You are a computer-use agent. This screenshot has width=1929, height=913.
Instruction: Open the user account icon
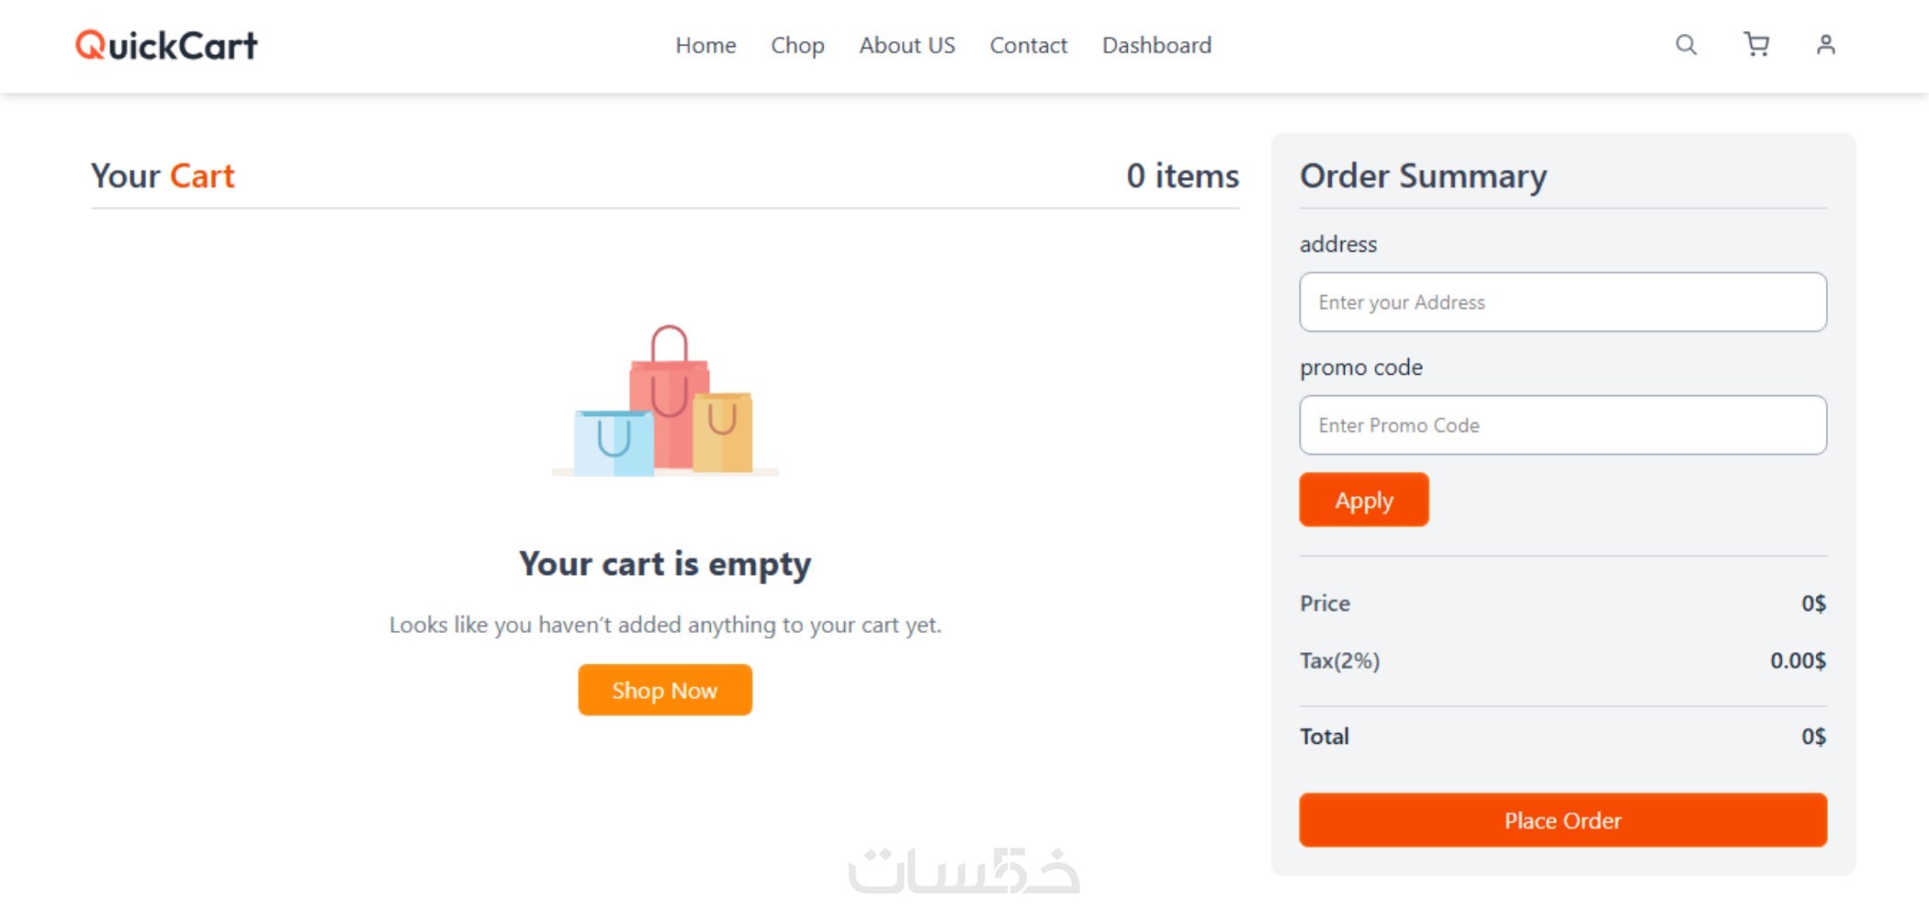(1825, 45)
